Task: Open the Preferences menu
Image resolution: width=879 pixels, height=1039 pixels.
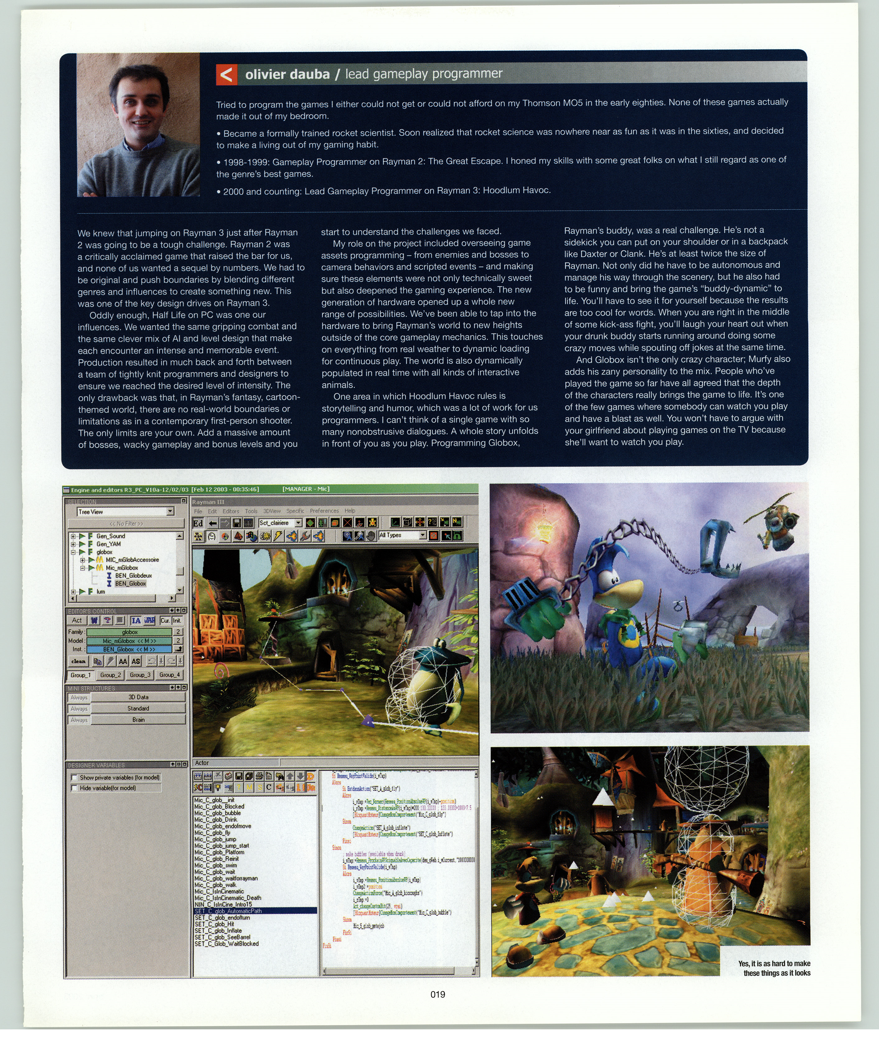Action: click(324, 510)
